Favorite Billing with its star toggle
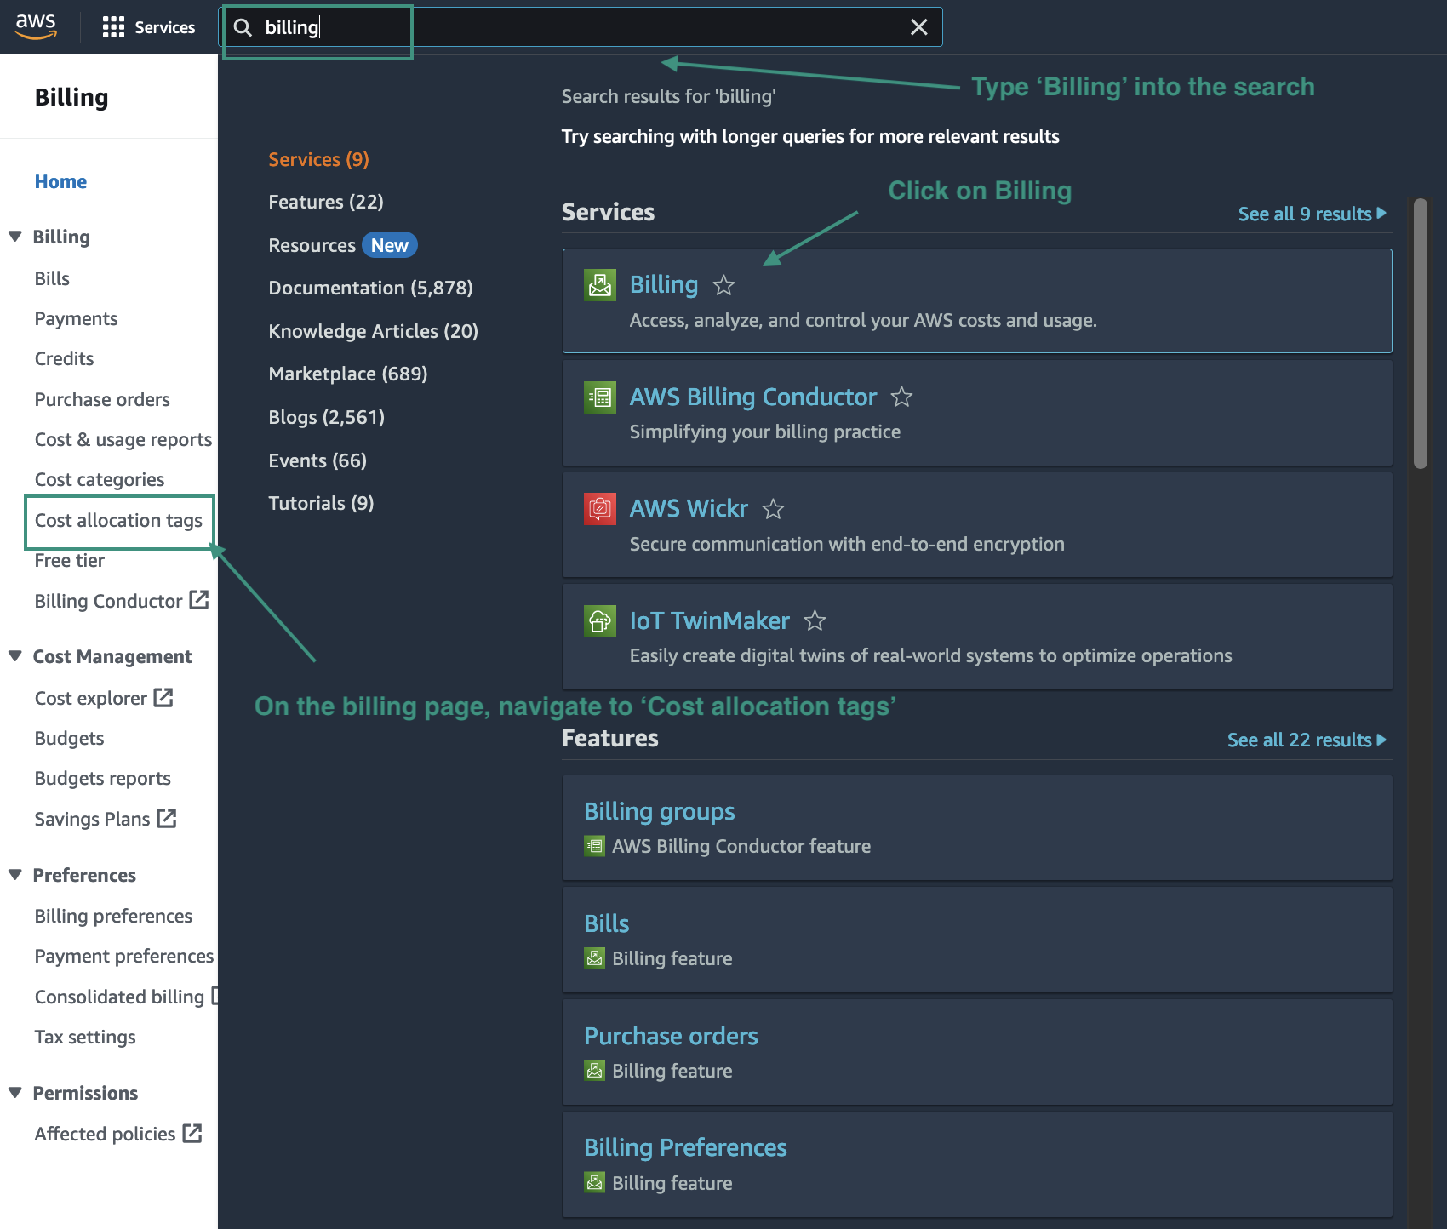Image resolution: width=1447 pixels, height=1229 pixels. [723, 285]
